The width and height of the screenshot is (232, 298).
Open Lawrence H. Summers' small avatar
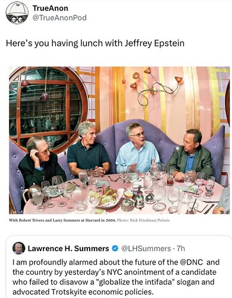[19, 249]
